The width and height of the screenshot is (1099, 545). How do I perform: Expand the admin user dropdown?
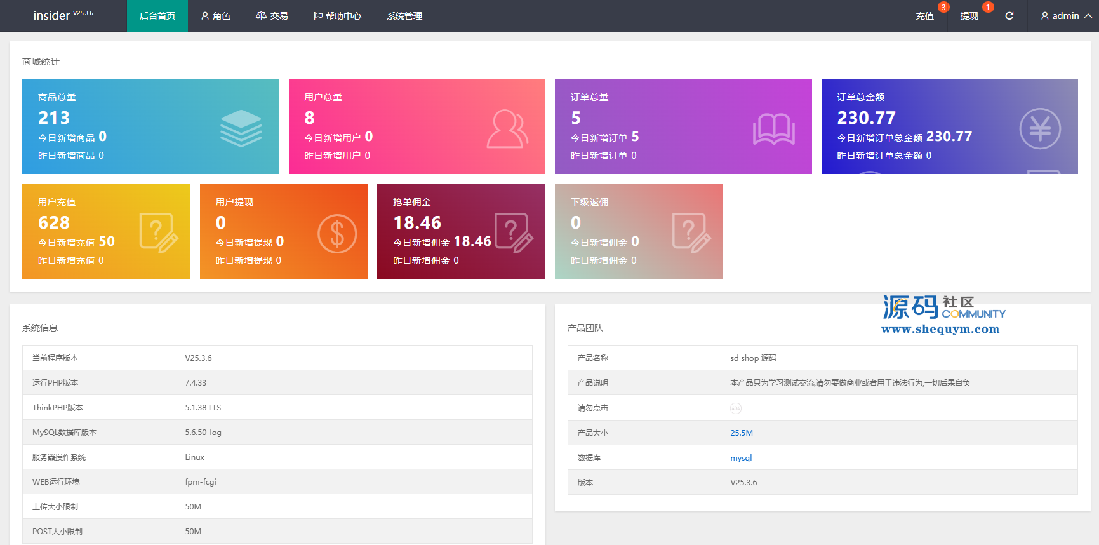click(x=1065, y=16)
